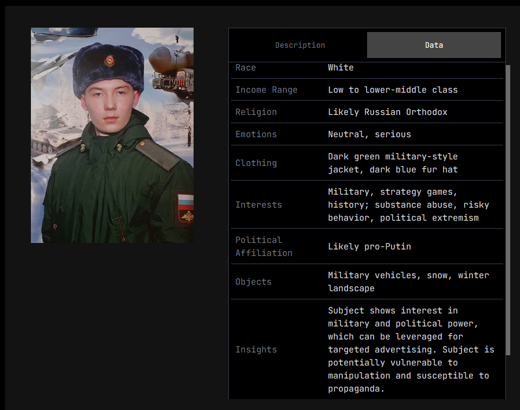The width and height of the screenshot is (520, 410).
Task: Select the Insights paragraph text
Action: click(x=410, y=350)
